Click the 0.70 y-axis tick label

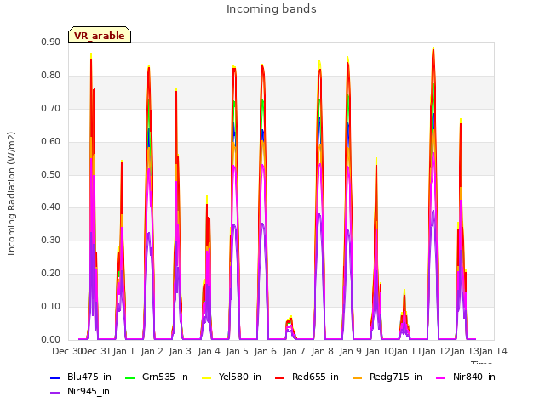pyautogui.click(x=51, y=108)
